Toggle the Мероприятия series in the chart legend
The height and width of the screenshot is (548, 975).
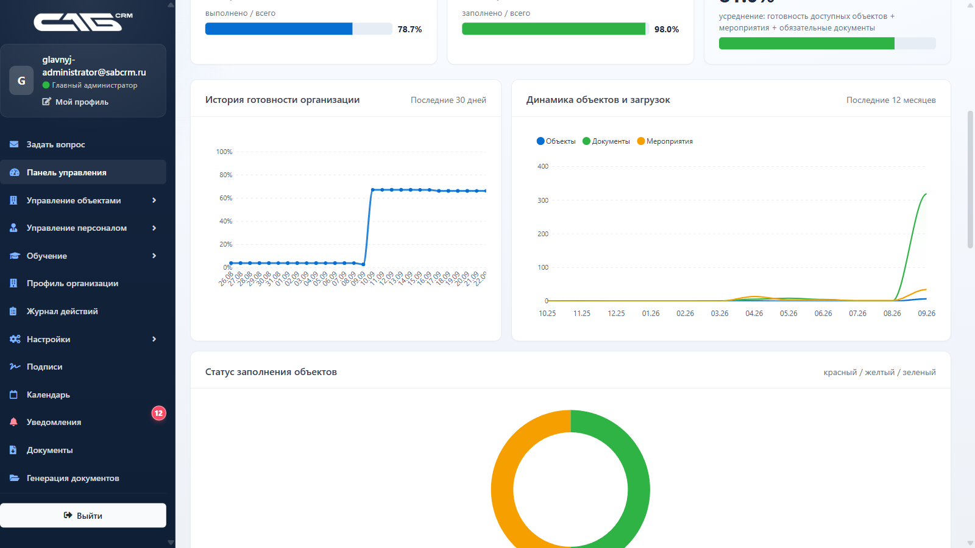[x=665, y=141]
